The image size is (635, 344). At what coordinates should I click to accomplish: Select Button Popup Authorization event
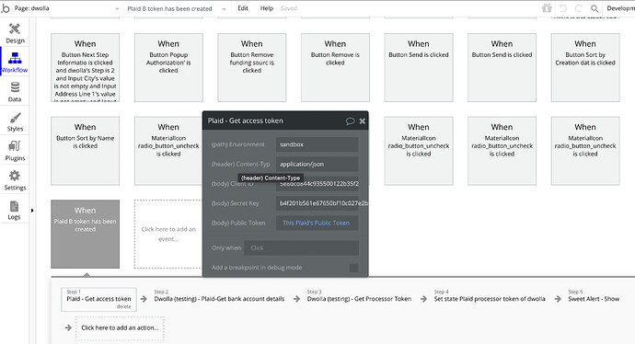coord(168,67)
